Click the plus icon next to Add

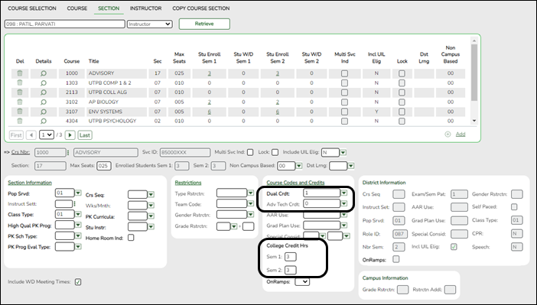point(447,135)
